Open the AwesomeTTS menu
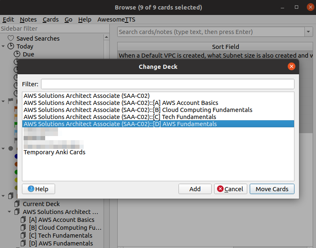This screenshot has height=248, width=316. pyautogui.click(x=116, y=19)
